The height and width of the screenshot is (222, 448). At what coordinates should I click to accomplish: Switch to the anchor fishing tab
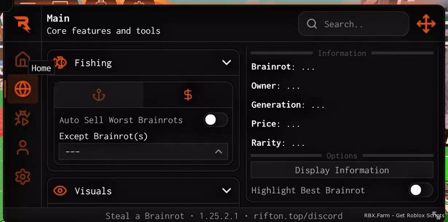click(x=99, y=95)
